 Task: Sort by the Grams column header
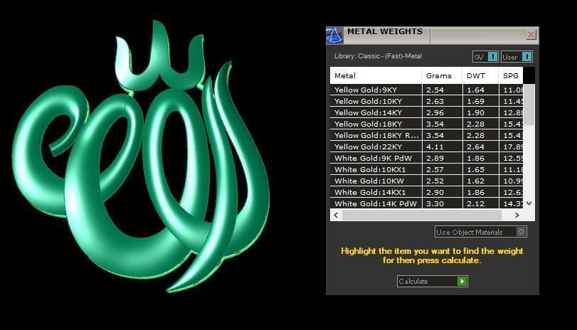click(442, 76)
